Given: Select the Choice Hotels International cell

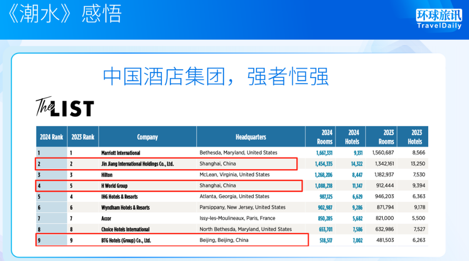Looking at the screenshot, I should pos(126,229).
